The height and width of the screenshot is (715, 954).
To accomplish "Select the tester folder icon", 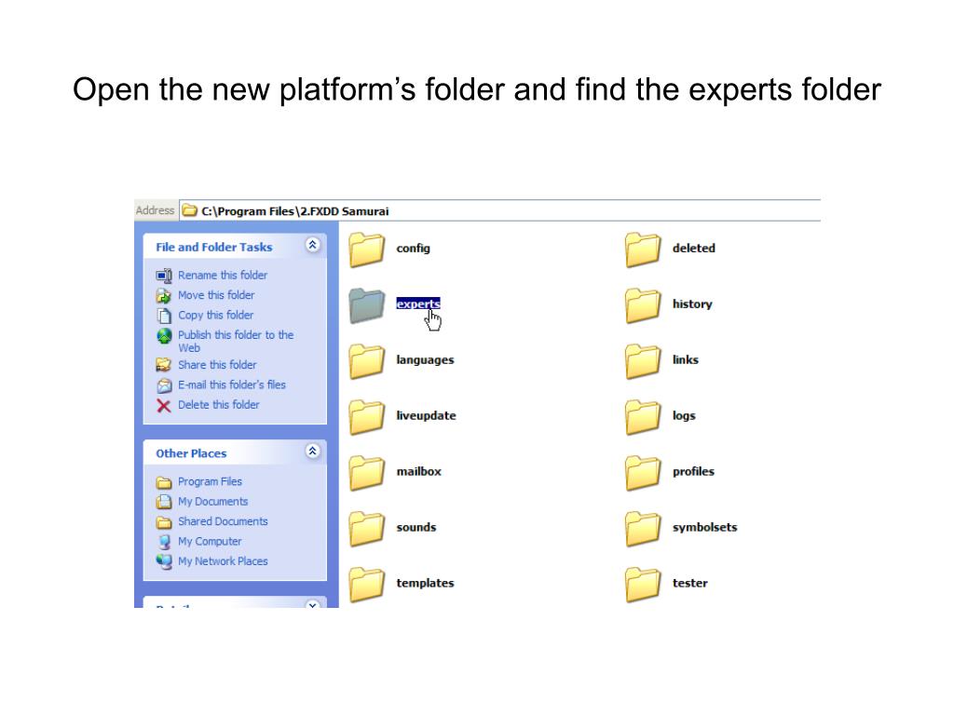I will [643, 585].
